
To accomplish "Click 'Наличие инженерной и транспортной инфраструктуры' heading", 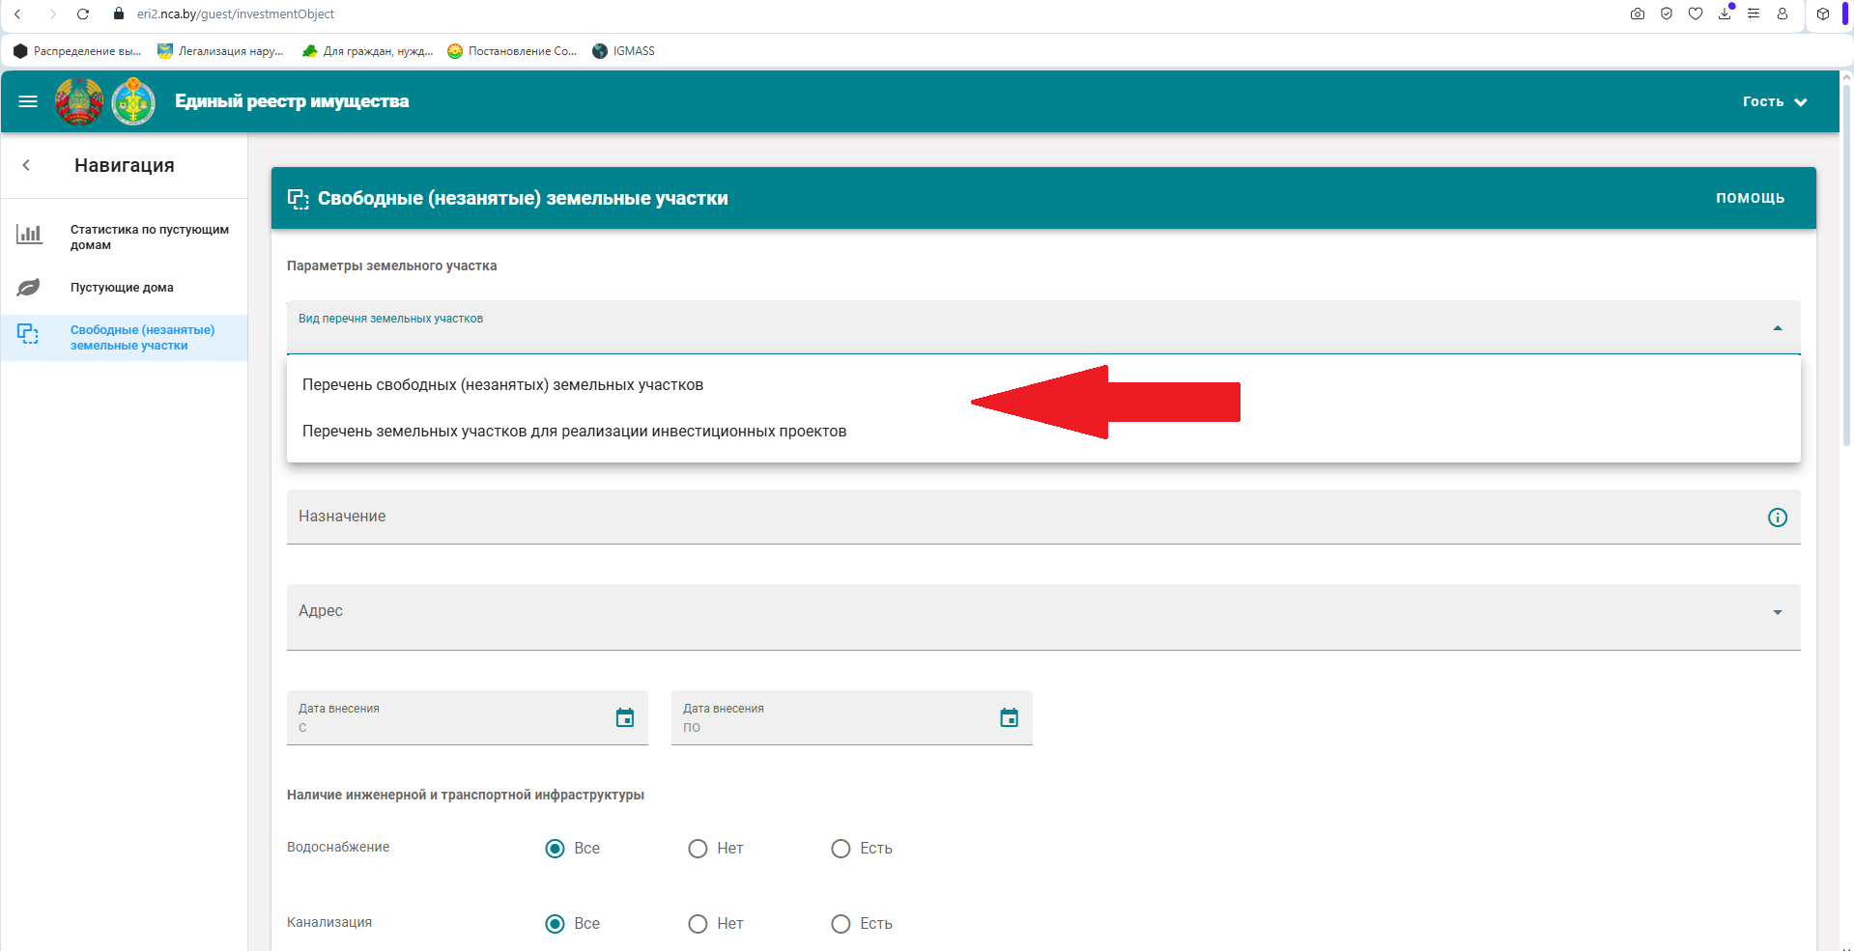I will pos(466,795).
